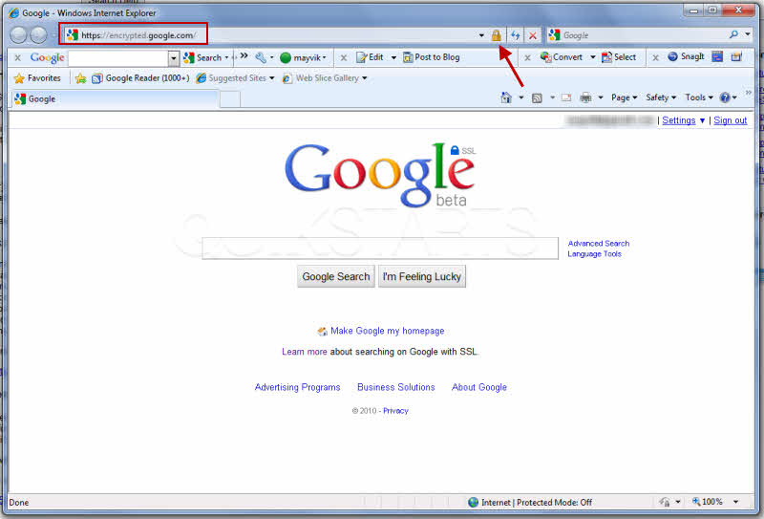The width and height of the screenshot is (764, 519).
Task: Click the SnagIt capture window icon
Action: click(717, 56)
